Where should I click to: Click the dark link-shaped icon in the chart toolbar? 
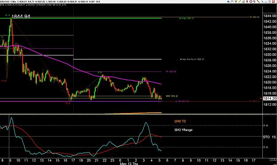(x=228, y=2)
